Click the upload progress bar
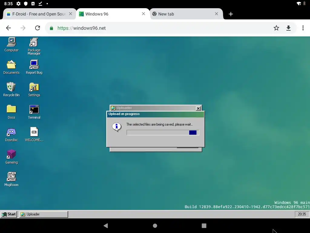This screenshot has width=310, height=233. click(163, 133)
